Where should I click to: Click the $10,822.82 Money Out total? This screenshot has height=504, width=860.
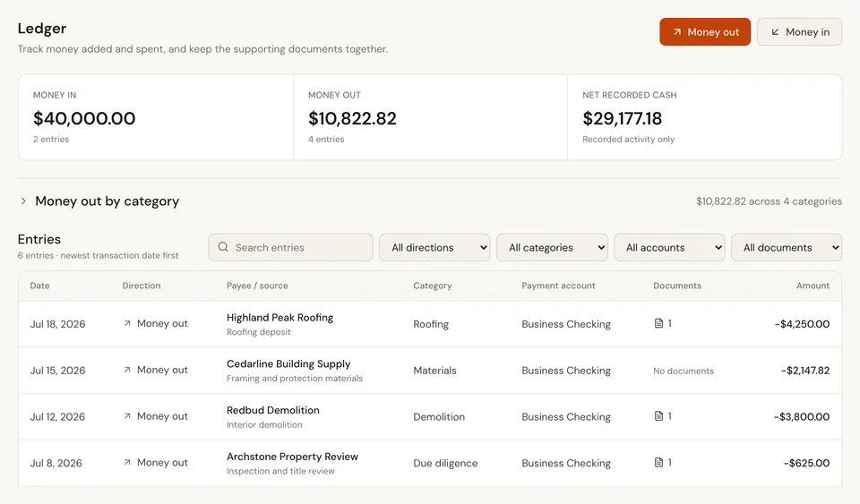352,118
